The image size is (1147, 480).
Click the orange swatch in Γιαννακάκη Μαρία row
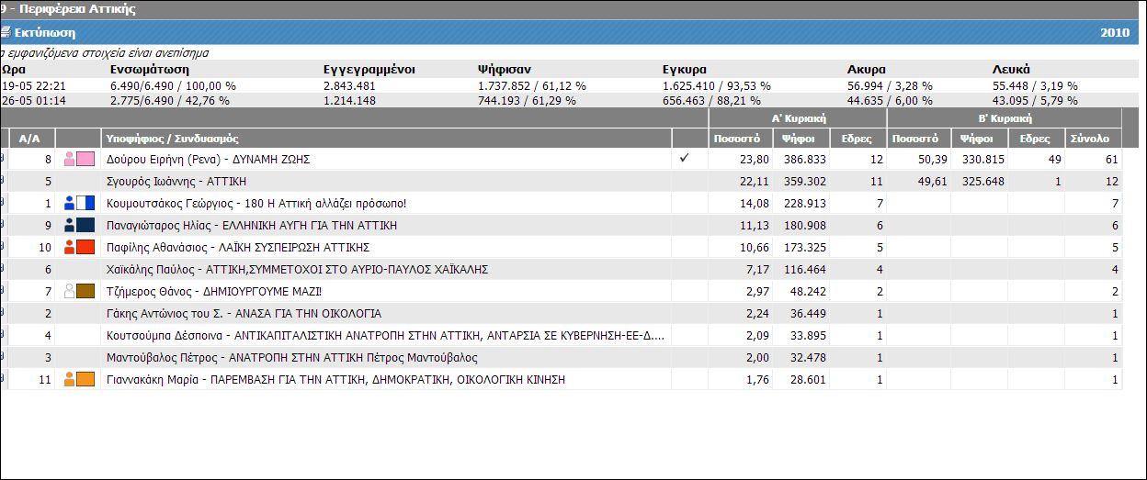coord(85,379)
